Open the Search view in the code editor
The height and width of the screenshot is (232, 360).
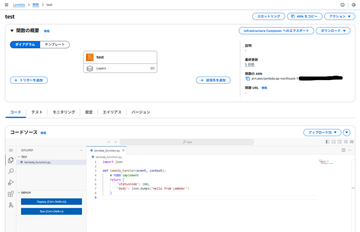[x=11, y=171]
